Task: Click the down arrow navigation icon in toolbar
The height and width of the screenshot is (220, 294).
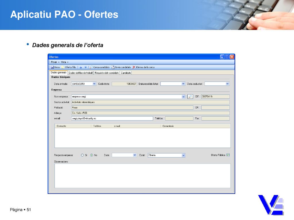Action: [x=86, y=67]
